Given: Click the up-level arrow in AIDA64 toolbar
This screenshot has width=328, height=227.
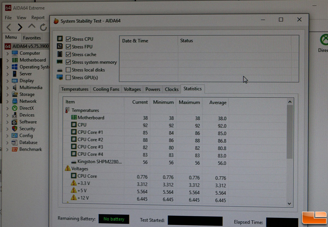Looking at the screenshot, I should 32,26.
